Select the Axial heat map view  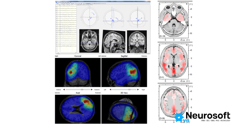[x=78, y=109]
